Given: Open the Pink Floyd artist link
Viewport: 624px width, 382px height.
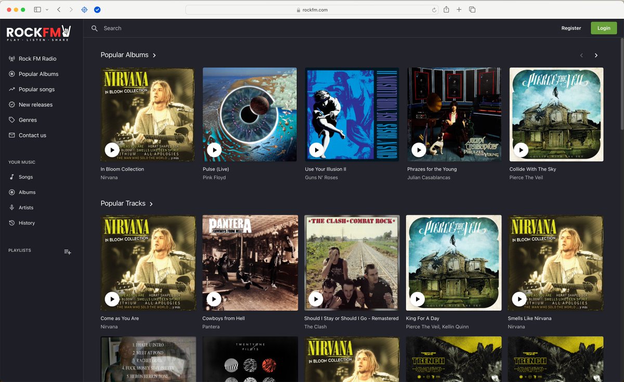Looking at the screenshot, I should tap(214, 178).
